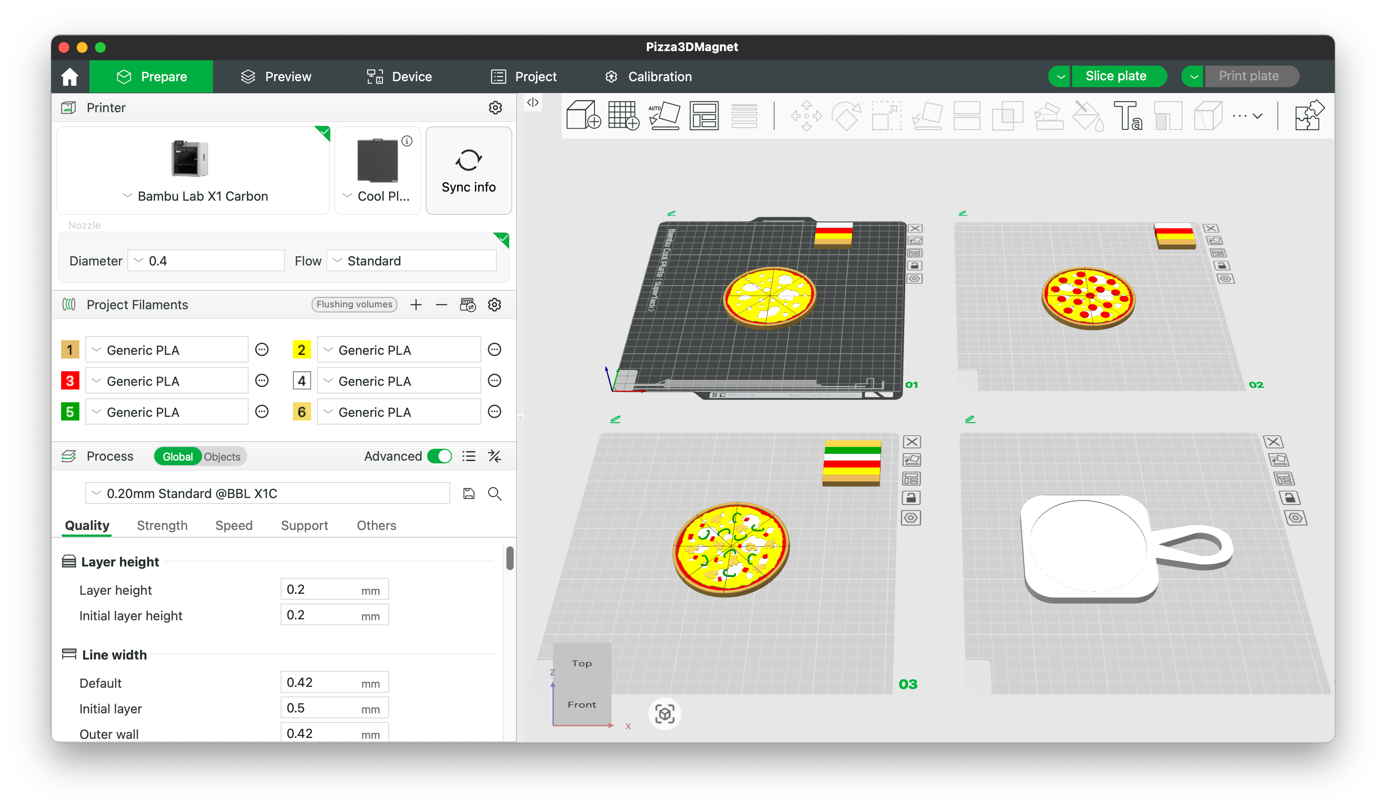Viewport: 1386px width, 810px height.
Task: Switch to the Support settings tab
Action: coord(304,525)
